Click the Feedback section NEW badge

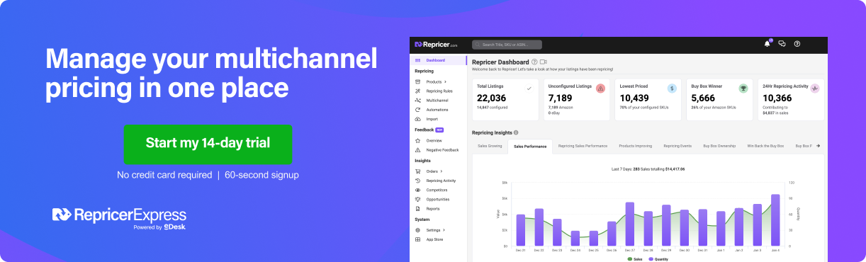click(439, 130)
